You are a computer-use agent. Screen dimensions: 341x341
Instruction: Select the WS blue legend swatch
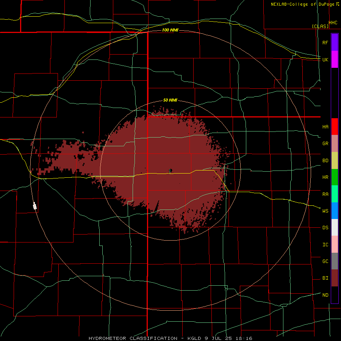point(335,211)
